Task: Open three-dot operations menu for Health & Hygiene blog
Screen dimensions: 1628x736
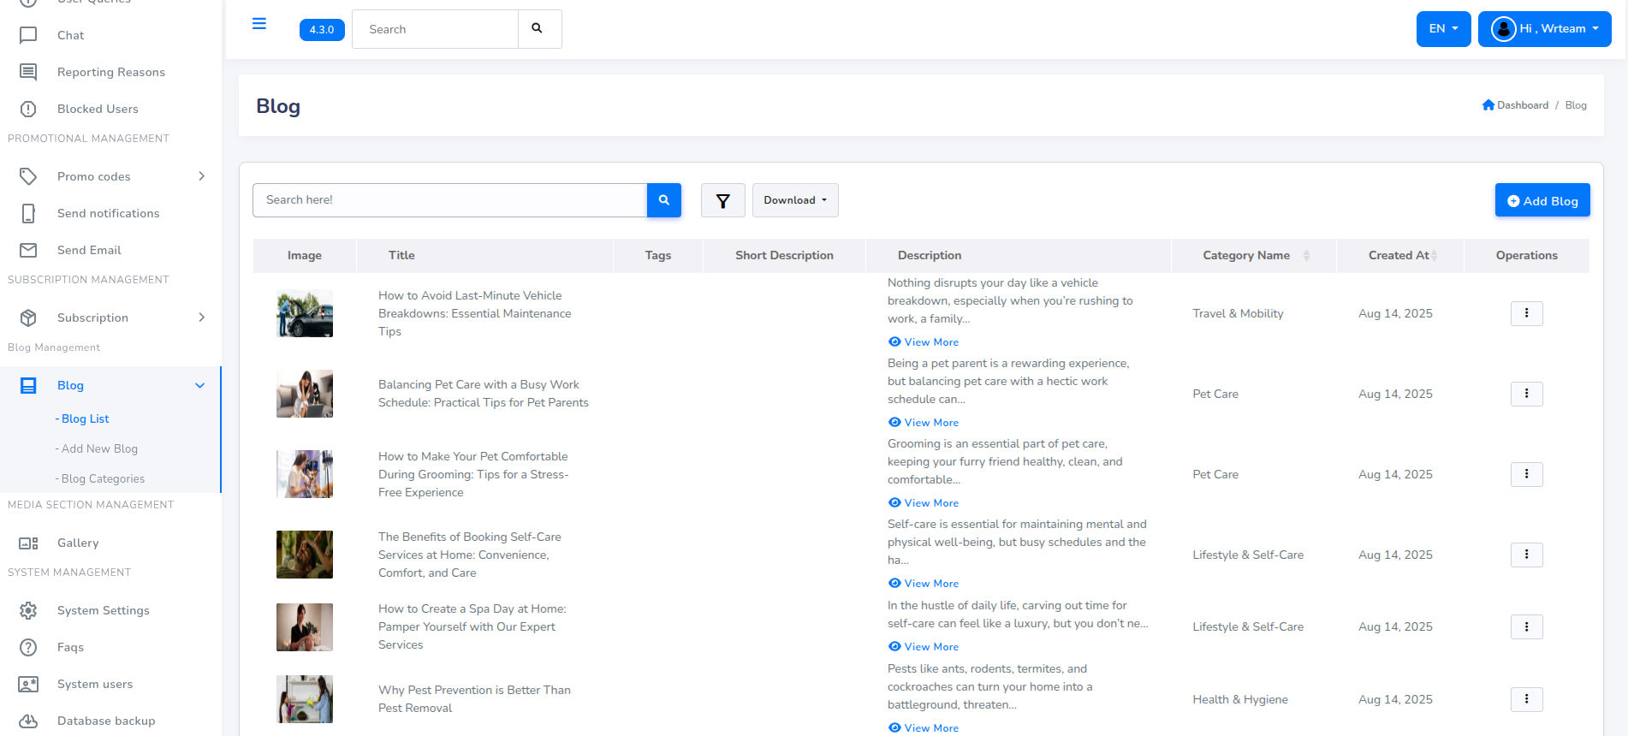Action: click(x=1526, y=699)
